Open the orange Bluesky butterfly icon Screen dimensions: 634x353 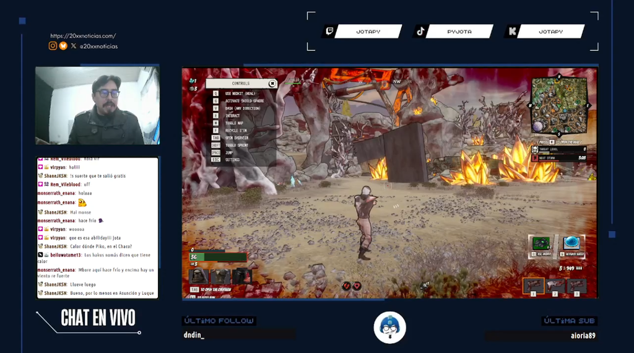coord(63,46)
